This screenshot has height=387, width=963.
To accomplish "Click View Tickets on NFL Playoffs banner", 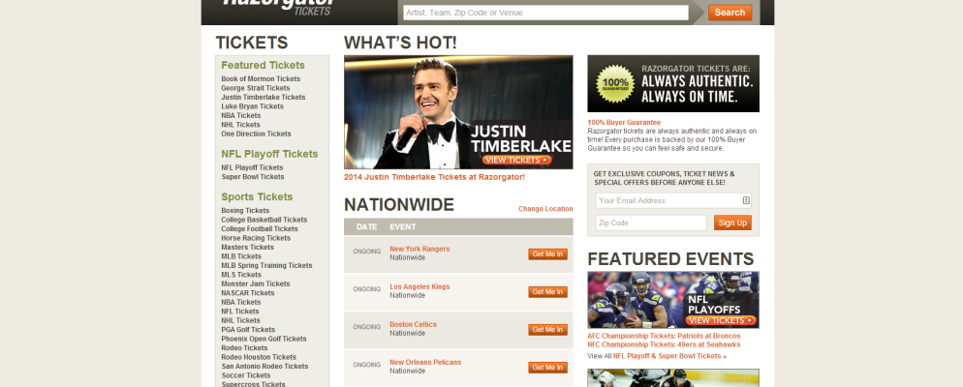I will click(721, 320).
